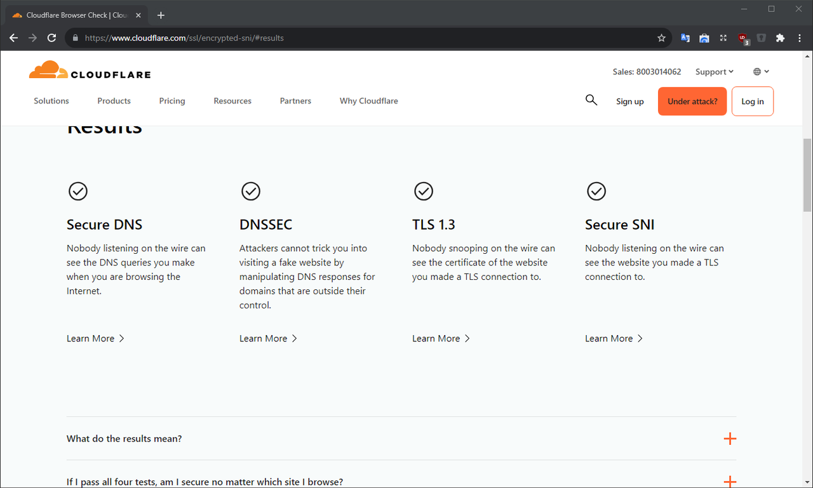Open the site search magnifier icon
Screen dimensions: 813x488
point(591,100)
